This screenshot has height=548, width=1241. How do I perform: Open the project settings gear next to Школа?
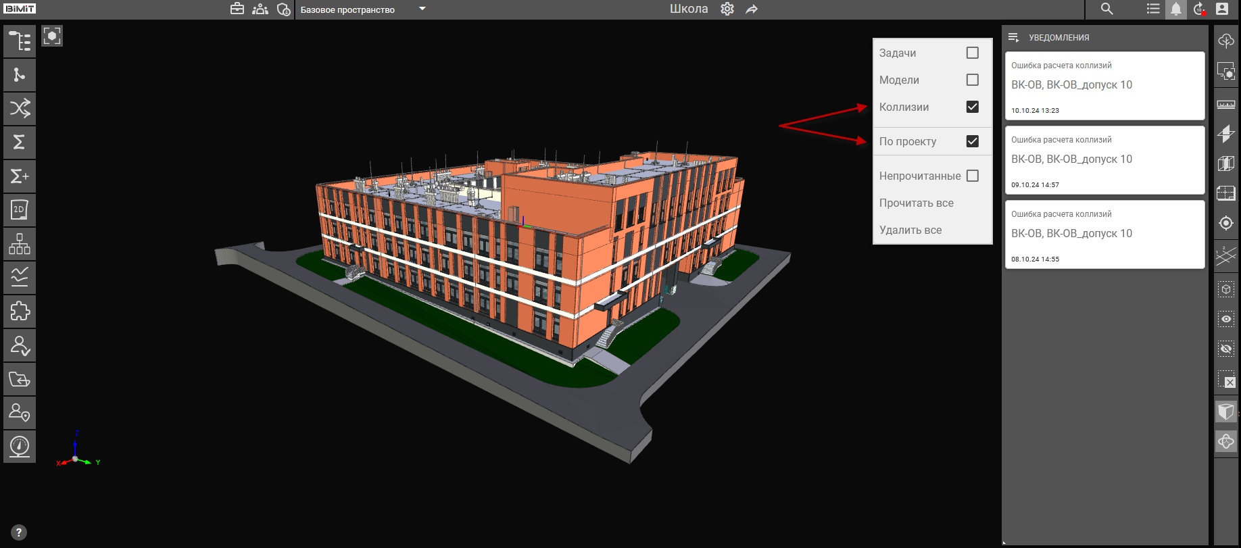tap(727, 9)
